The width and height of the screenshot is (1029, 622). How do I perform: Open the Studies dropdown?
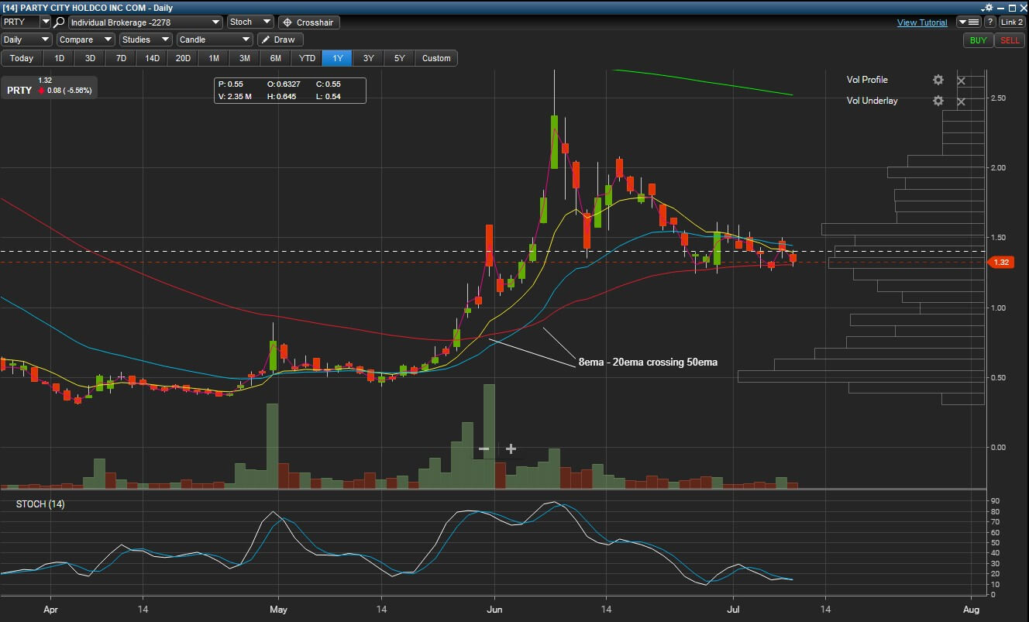click(x=145, y=40)
